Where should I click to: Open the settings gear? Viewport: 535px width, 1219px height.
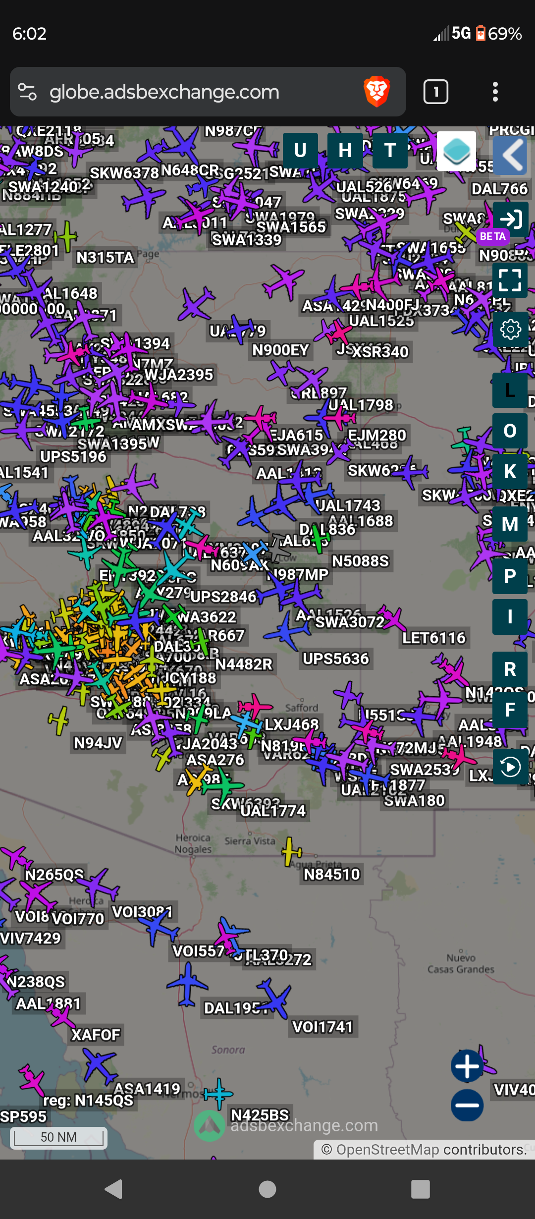tap(510, 330)
